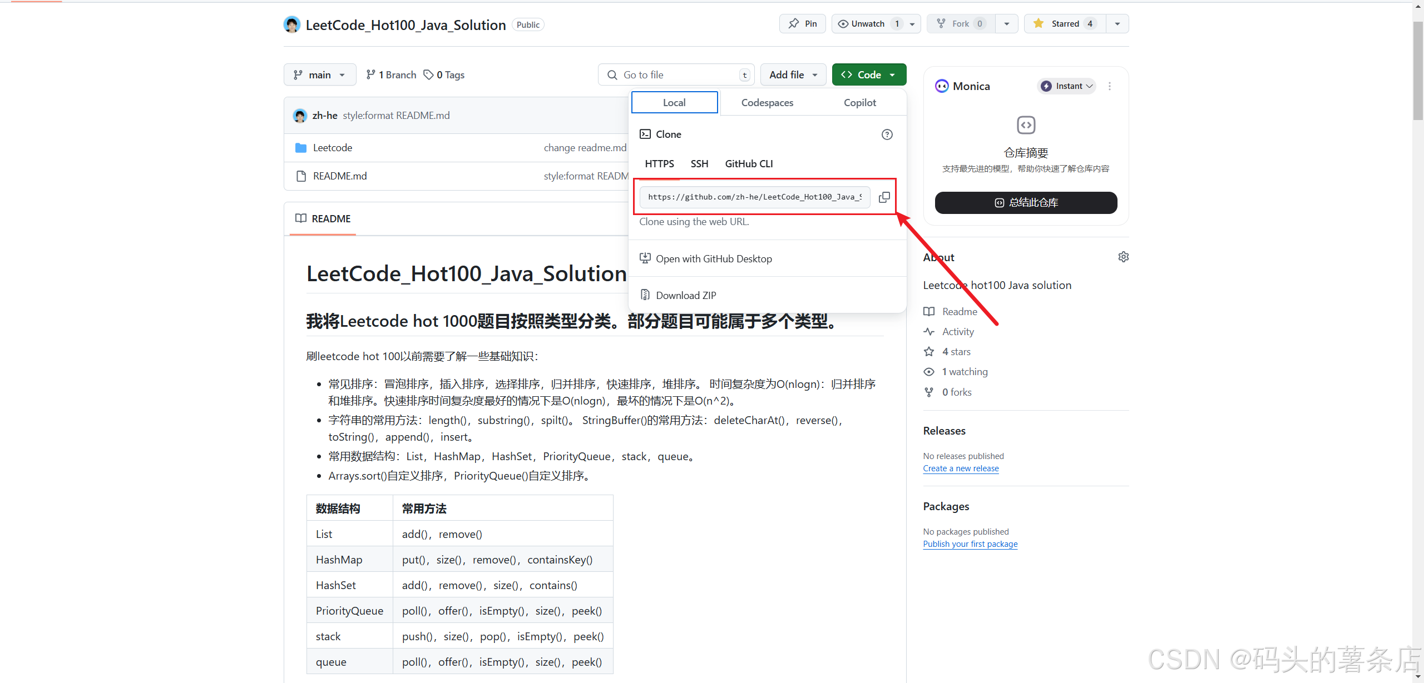The image size is (1424, 683).
Task: Expand the main branch selector dropdown
Action: click(320, 75)
